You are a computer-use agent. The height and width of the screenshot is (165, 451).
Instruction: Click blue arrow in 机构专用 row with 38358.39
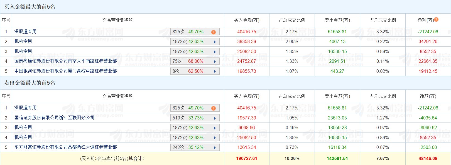(x=215, y=42)
